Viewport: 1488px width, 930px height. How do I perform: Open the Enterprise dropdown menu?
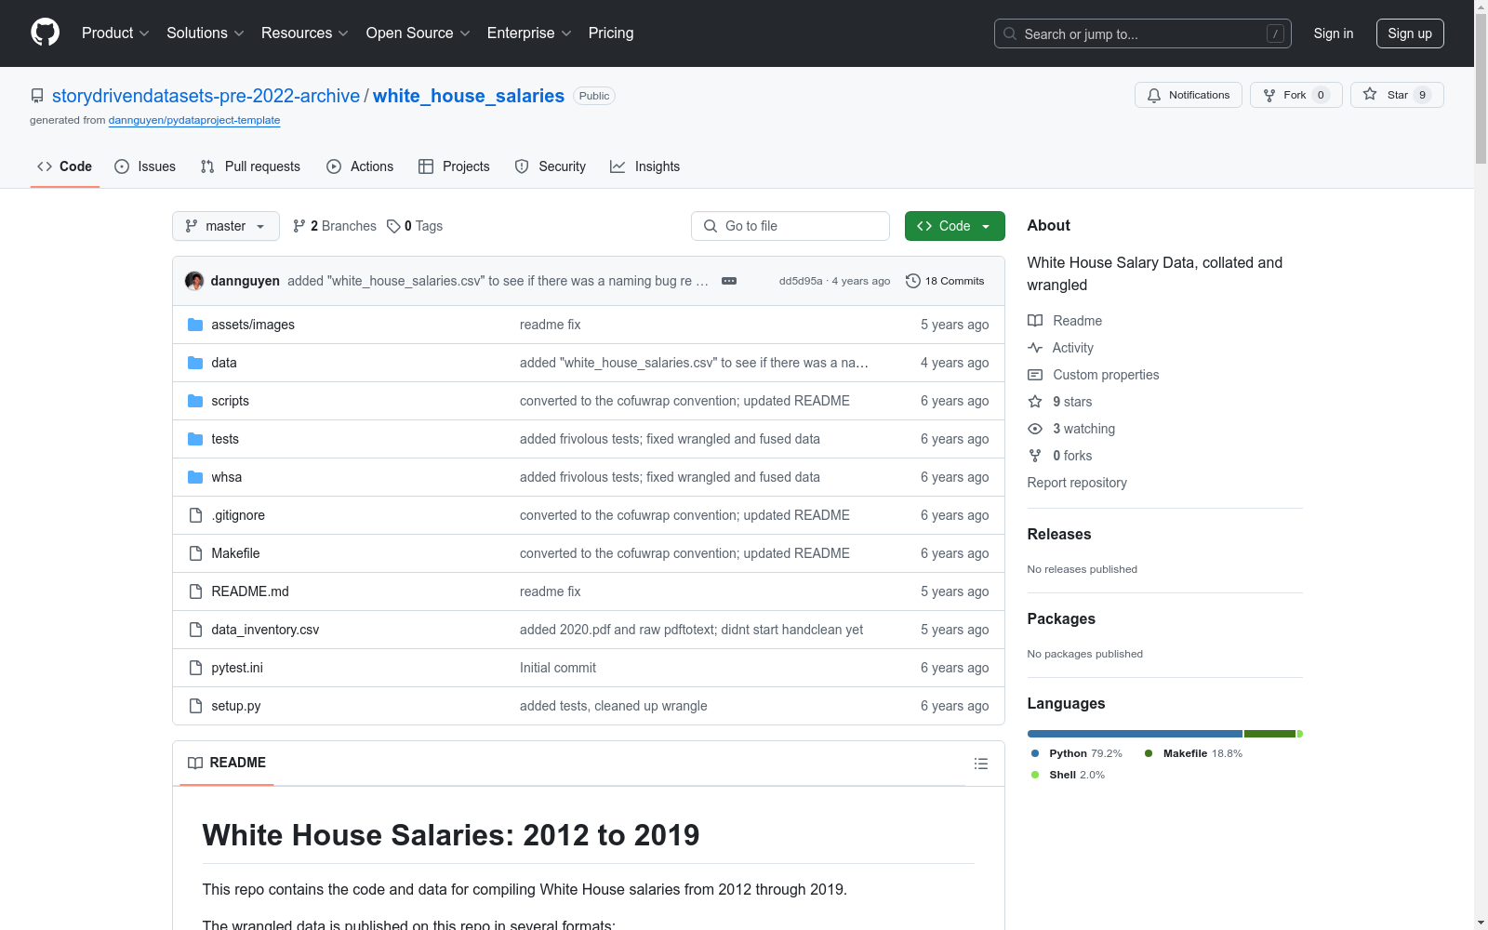click(x=529, y=33)
